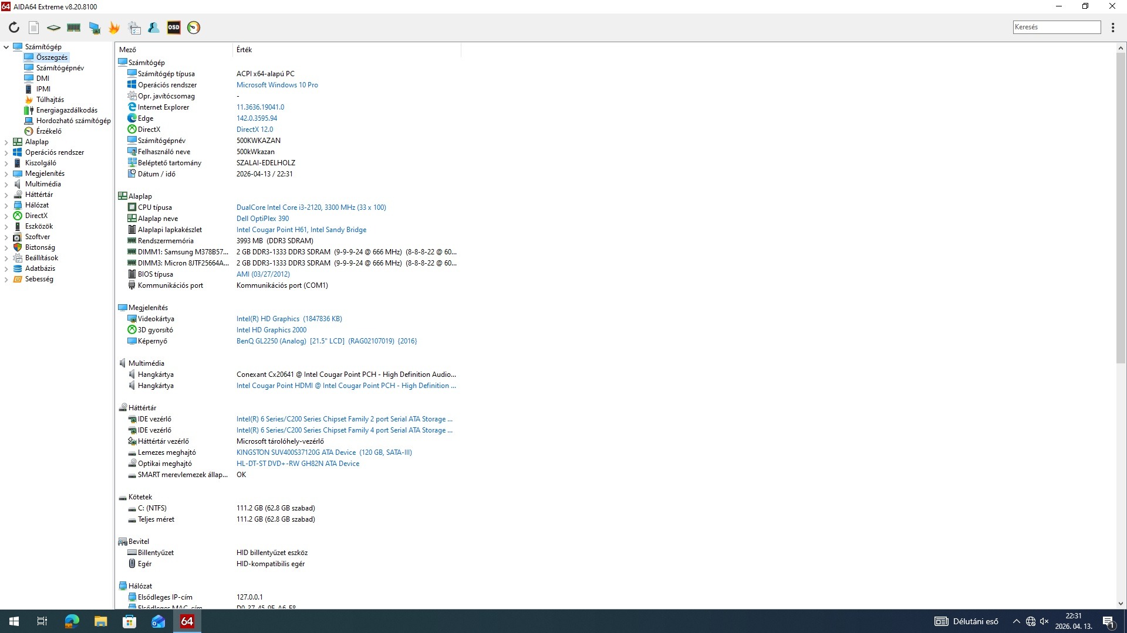Open Microsoft Windows 10 Pro link
The image size is (1127, 633).
click(x=277, y=85)
